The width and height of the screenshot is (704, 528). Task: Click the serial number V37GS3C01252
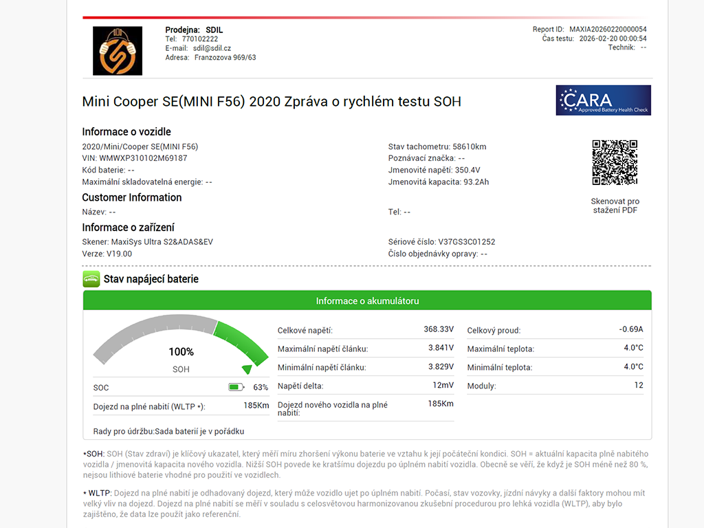[x=467, y=242]
